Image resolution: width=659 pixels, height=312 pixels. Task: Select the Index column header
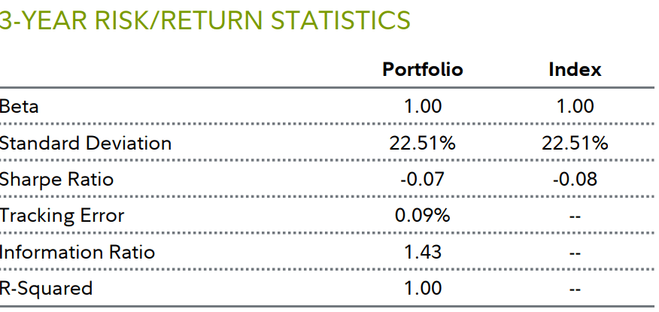[x=575, y=70]
